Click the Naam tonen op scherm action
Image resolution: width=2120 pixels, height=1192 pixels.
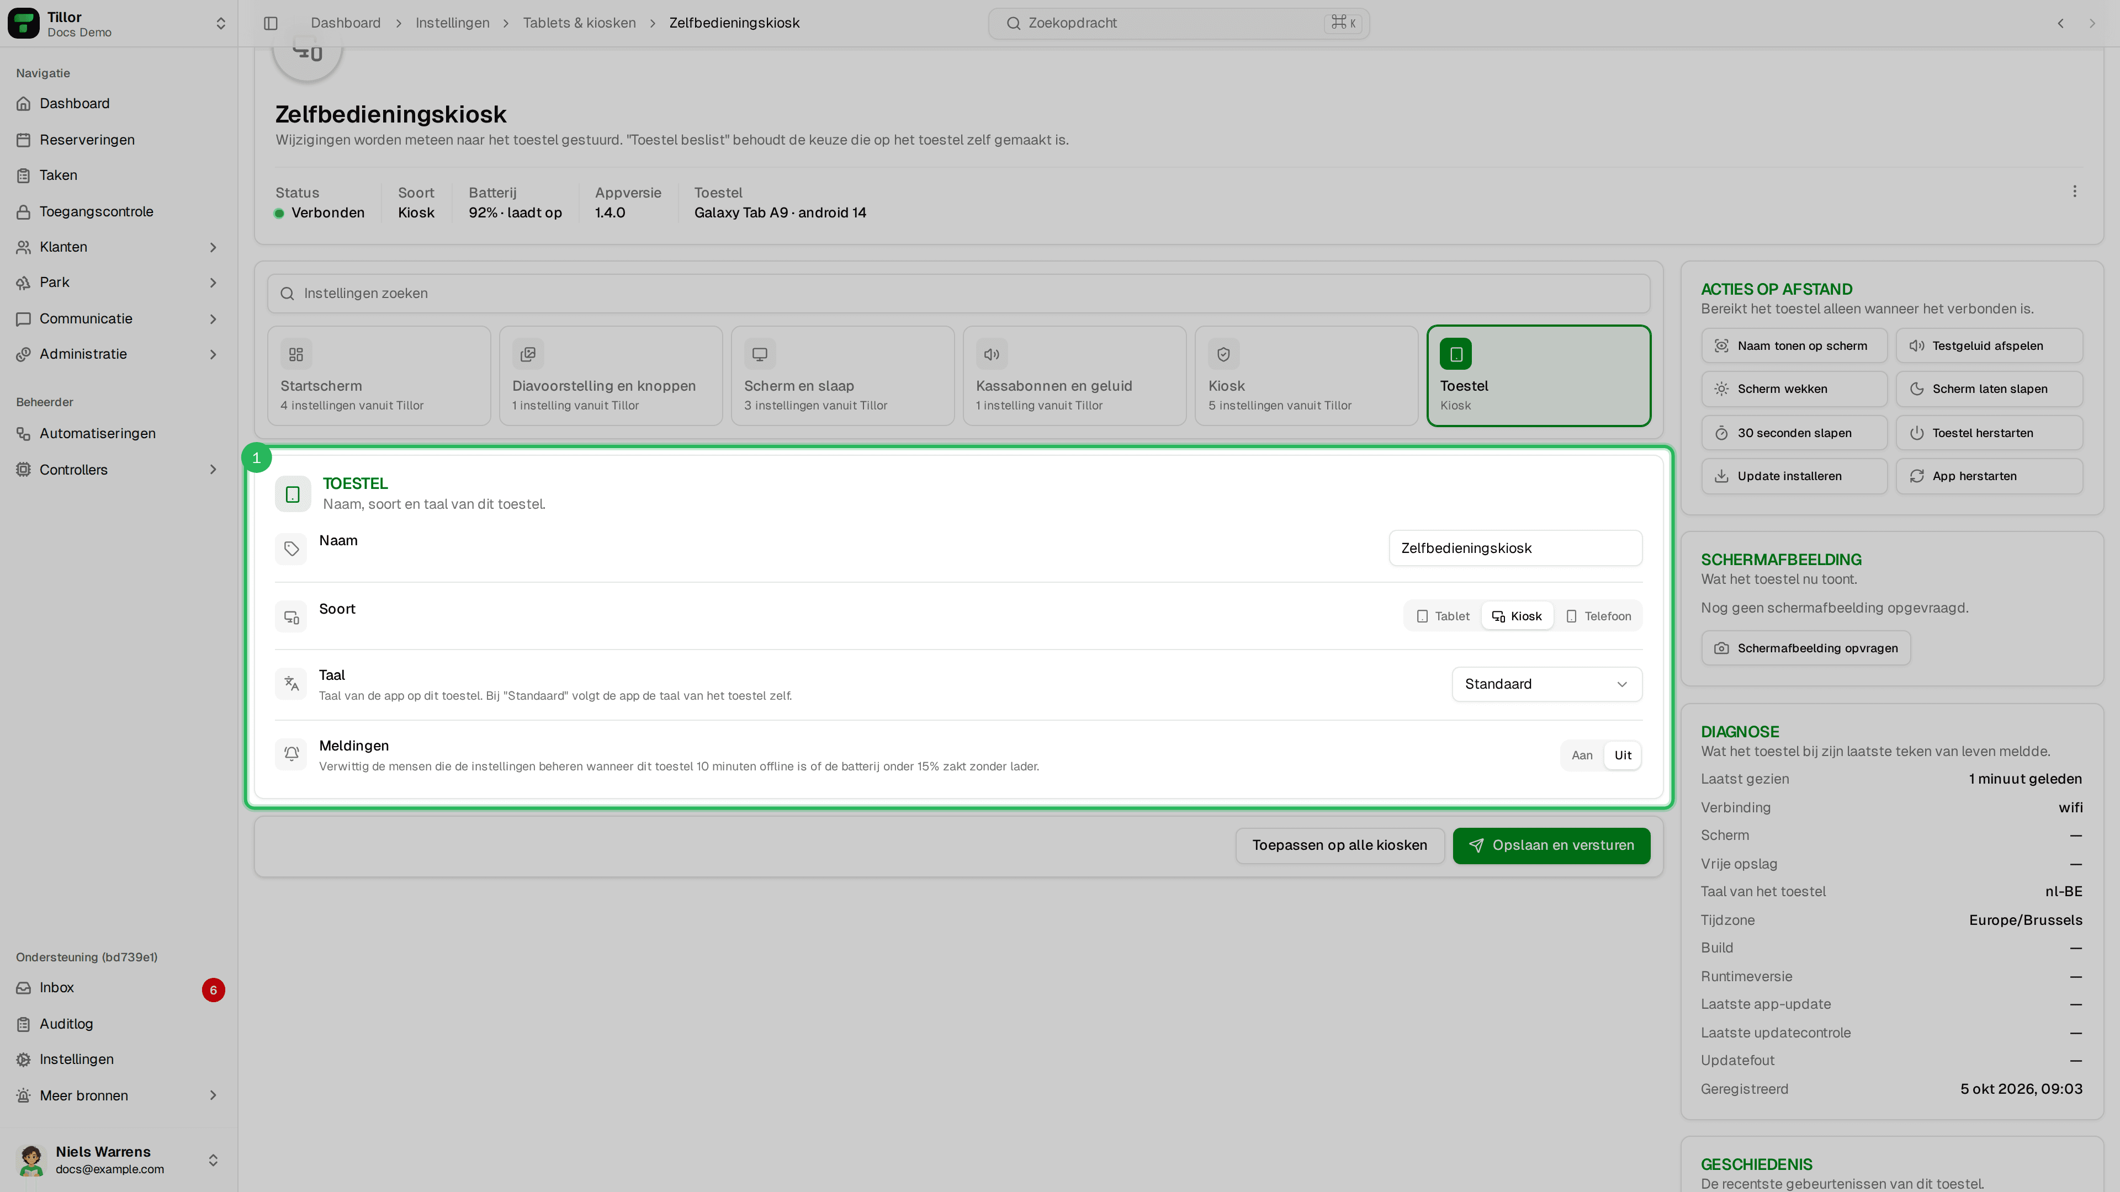point(1794,347)
